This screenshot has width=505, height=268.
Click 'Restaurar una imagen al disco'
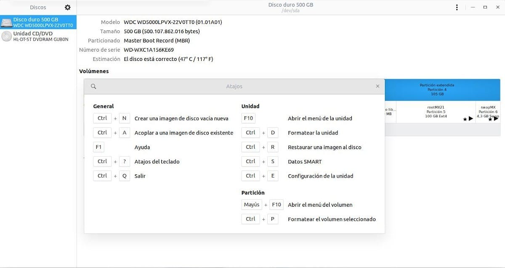pyautogui.click(x=324, y=147)
